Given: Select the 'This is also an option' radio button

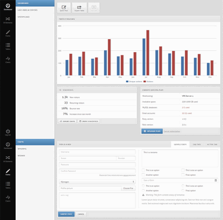Looking at the screenshot, I should tap(183, 186).
